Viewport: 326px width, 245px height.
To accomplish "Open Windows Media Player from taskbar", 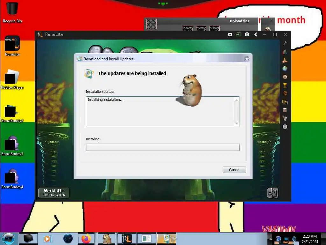I will coord(47,239).
